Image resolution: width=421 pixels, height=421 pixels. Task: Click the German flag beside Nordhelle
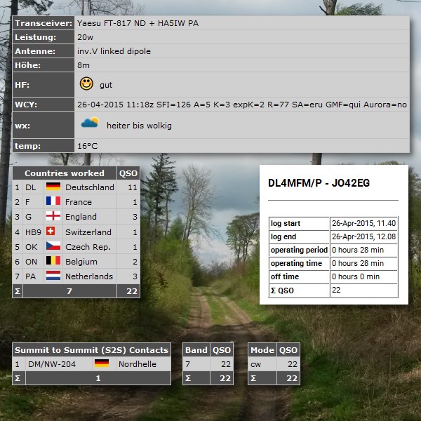click(102, 364)
